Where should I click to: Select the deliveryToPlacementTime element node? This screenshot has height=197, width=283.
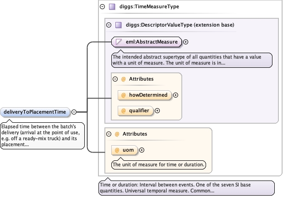(x=35, y=112)
